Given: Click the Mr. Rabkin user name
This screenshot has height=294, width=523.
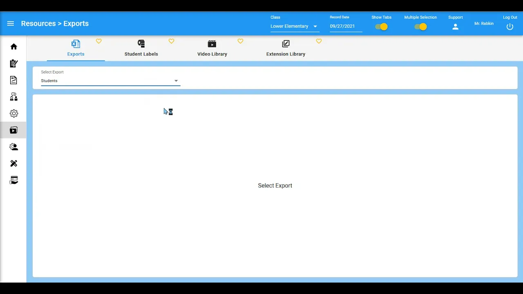Looking at the screenshot, I should point(484,24).
